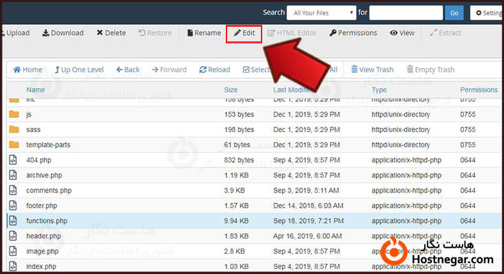
Task: Select the template-parts folder
Action: pyautogui.click(x=48, y=145)
